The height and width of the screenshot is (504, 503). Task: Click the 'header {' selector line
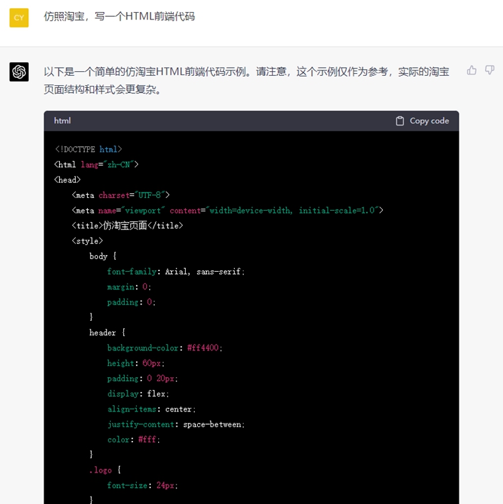tap(107, 332)
